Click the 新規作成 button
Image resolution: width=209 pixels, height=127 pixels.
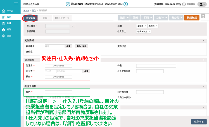click(x=192, y=18)
